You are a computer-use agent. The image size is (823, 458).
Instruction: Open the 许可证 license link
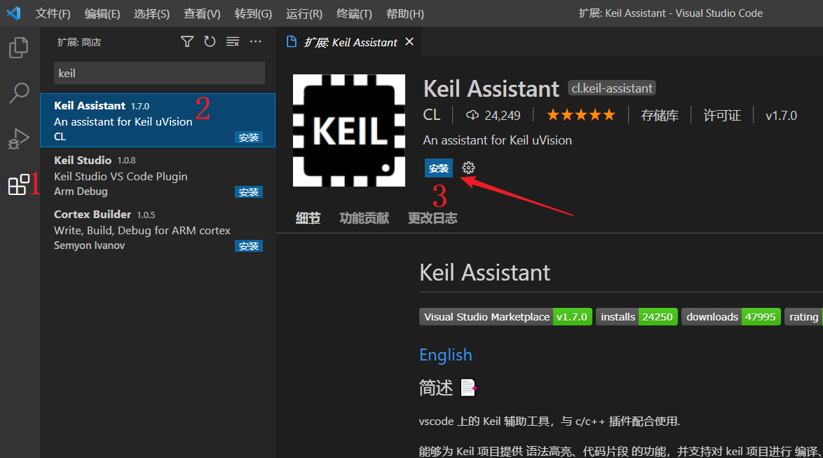pyautogui.click(x=722, y=115)
